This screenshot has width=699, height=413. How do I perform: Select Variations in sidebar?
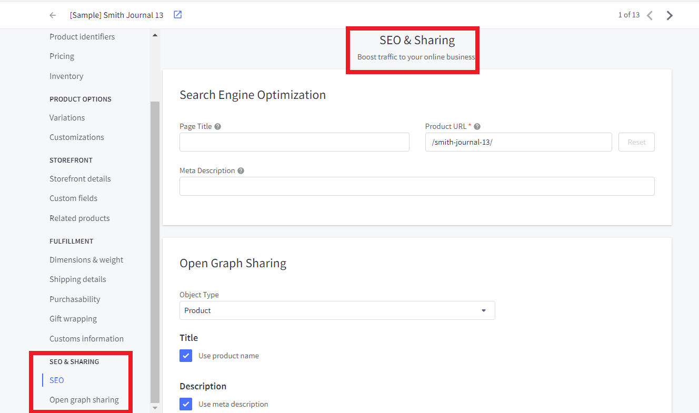point(67,118)
